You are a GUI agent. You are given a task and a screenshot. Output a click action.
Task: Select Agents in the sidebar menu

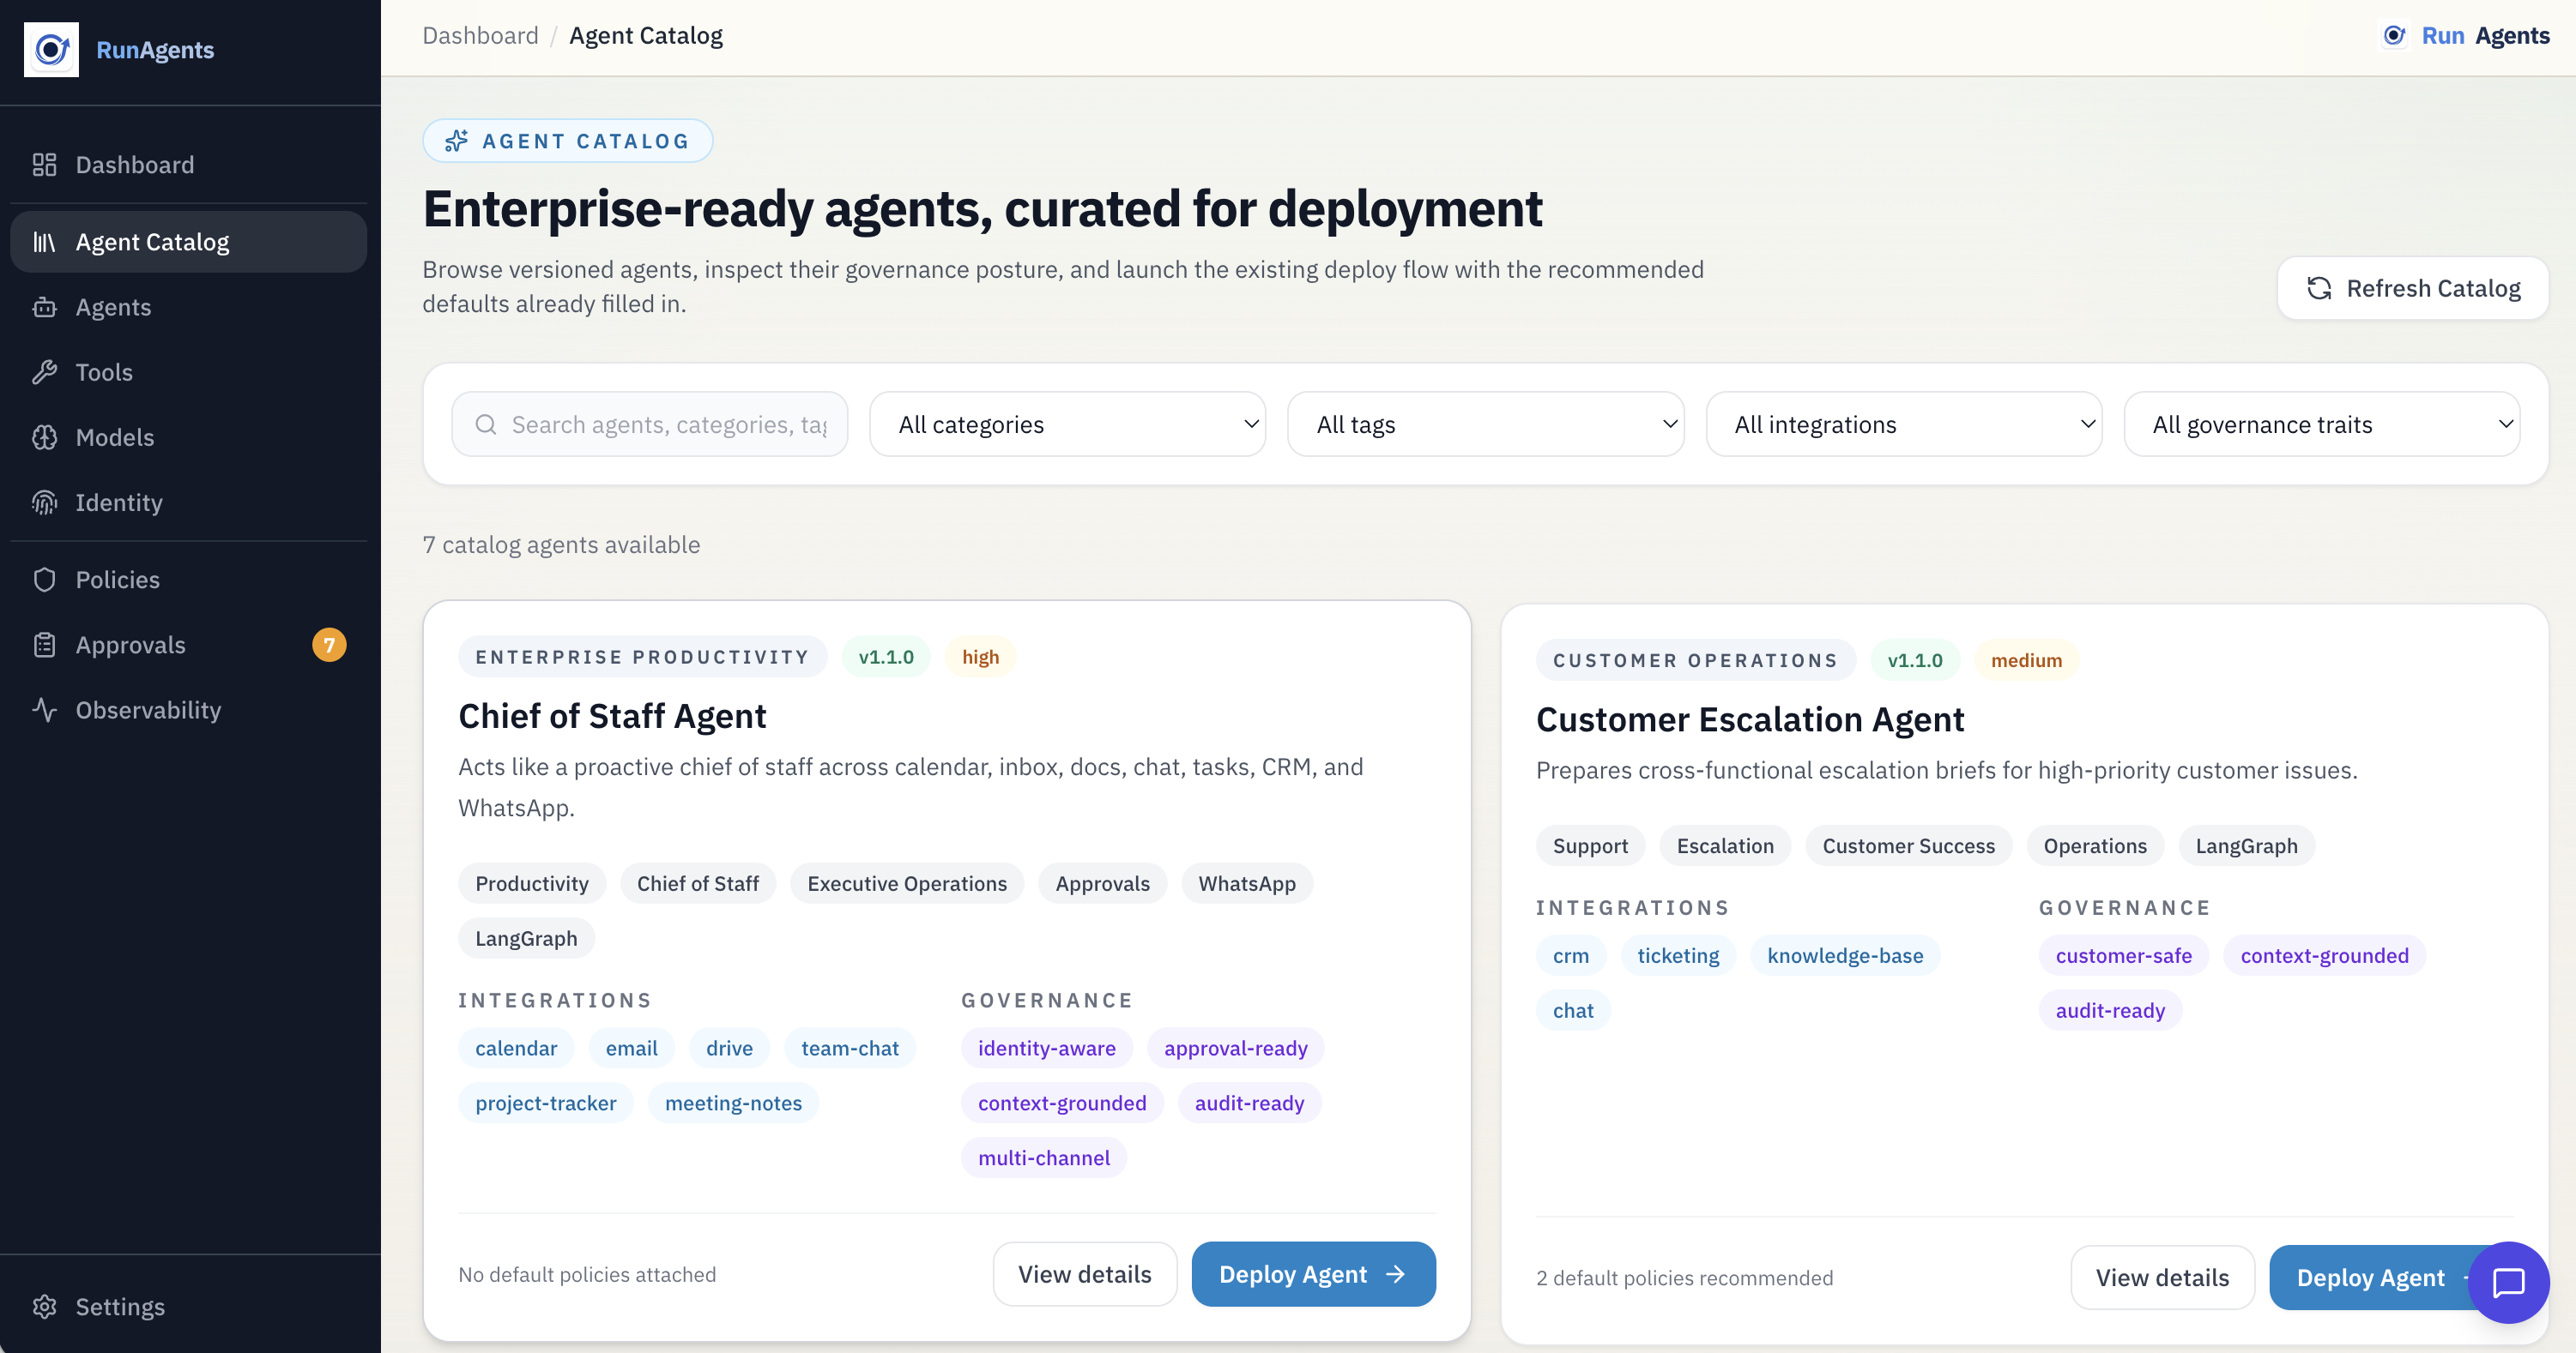click(113, 307)
